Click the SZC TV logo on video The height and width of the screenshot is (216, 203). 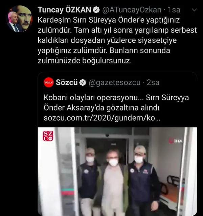point(48,136)
